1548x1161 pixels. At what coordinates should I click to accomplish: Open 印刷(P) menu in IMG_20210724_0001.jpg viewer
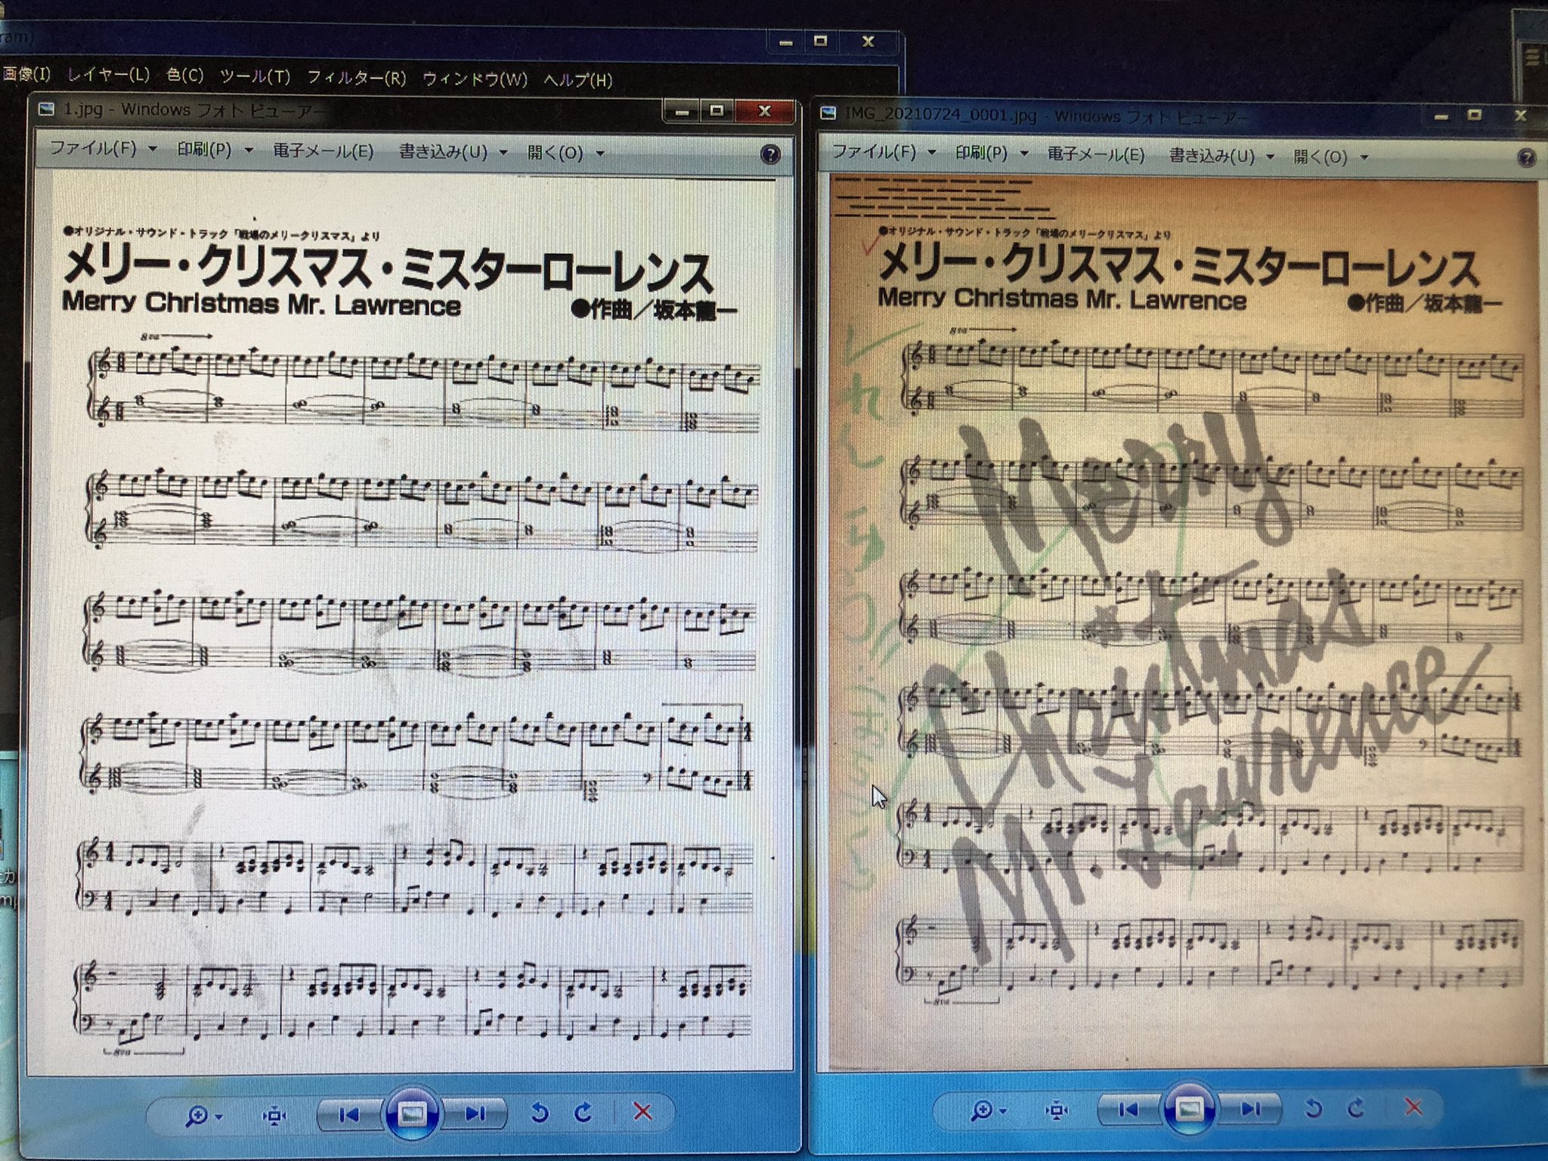click(x=991, y=153)
